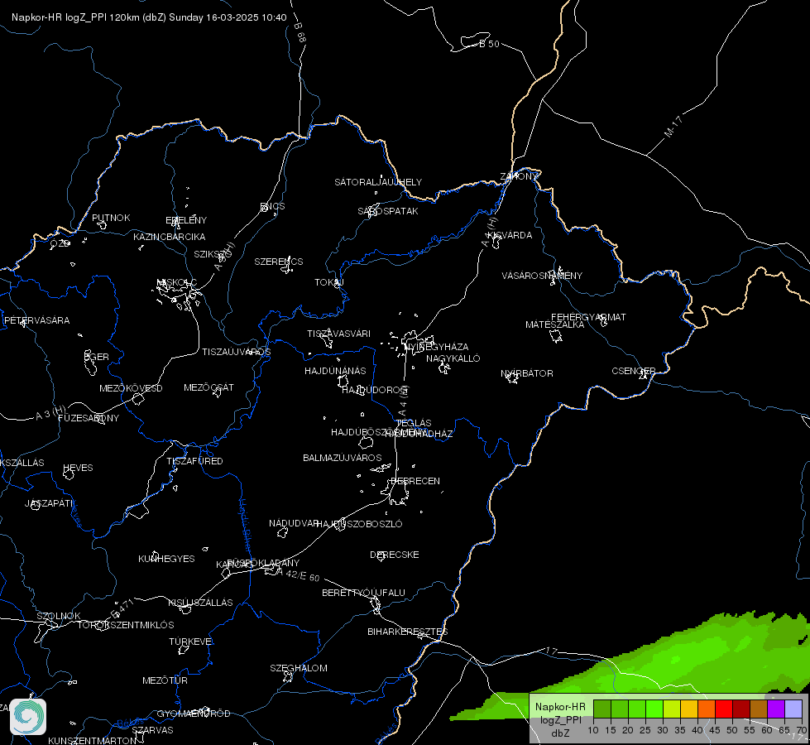Click the legend scale value 70
The width and height of the screenshot is (810, 745).
[802, 730]
